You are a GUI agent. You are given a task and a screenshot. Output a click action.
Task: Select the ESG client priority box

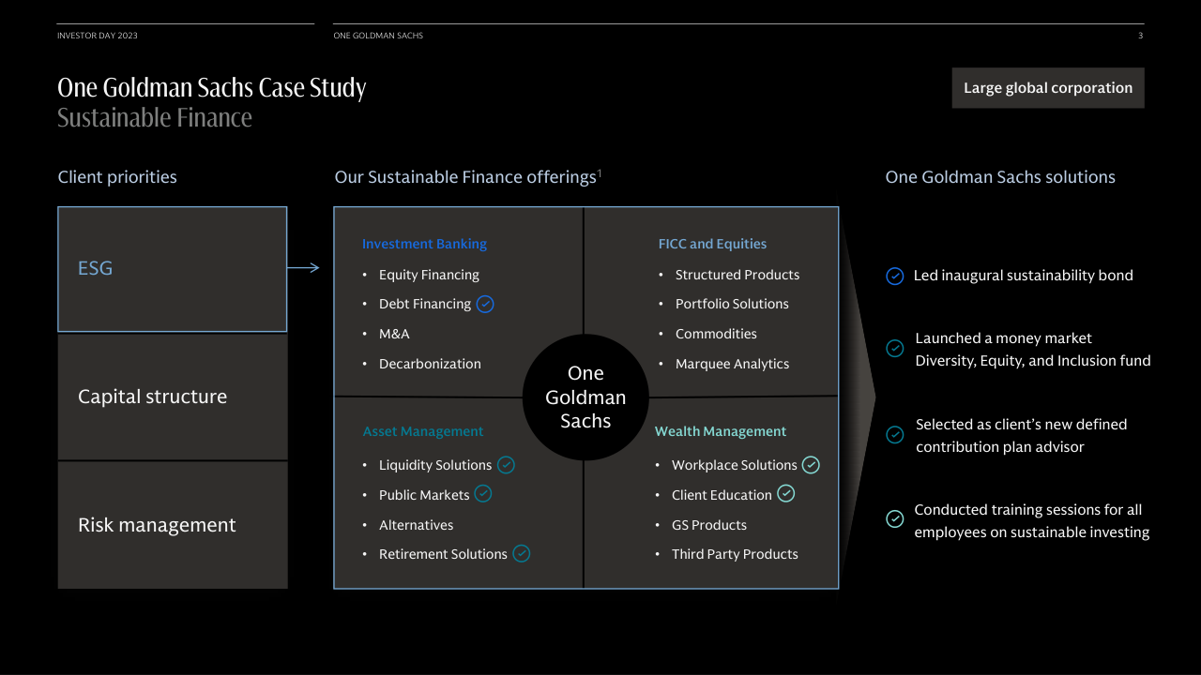[x=173, y=269]
